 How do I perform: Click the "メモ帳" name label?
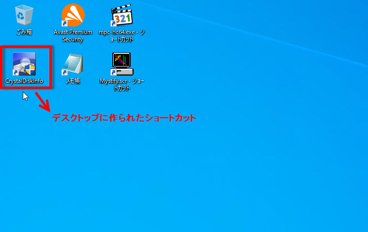[x=73, y=81]
